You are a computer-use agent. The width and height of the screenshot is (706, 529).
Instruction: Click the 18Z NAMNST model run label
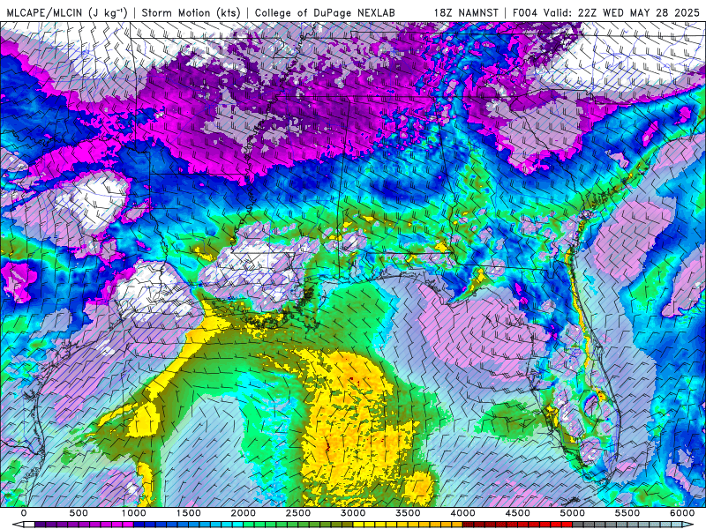click(x=466, y=12)
